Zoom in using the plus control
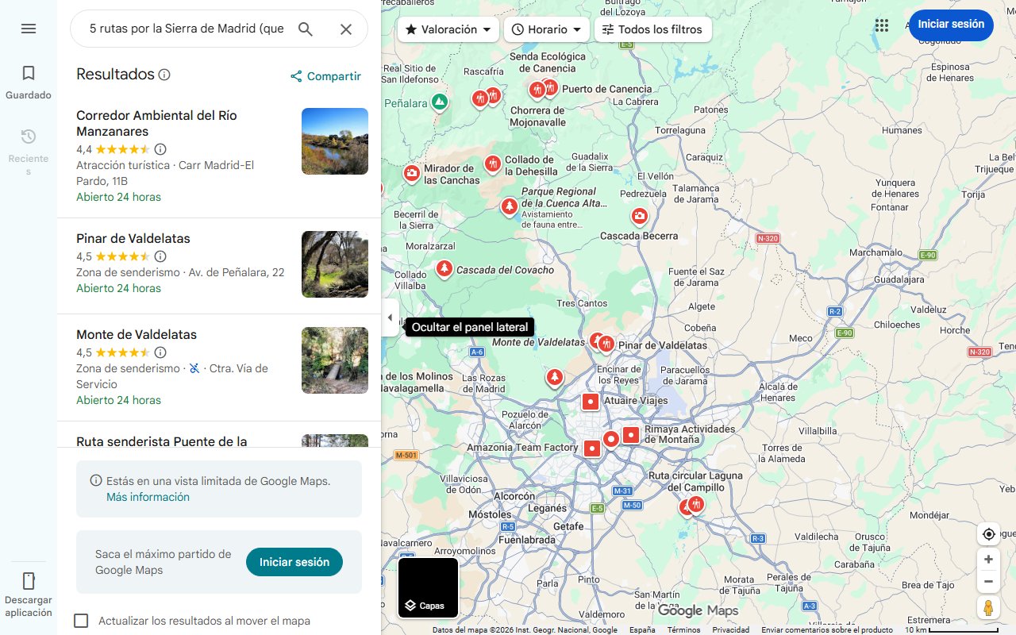The width and height of the screenshot is (1016, 635). coord(988,559)
